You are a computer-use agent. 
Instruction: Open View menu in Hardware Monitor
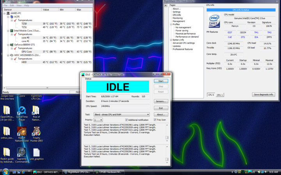tap(19, 5)
